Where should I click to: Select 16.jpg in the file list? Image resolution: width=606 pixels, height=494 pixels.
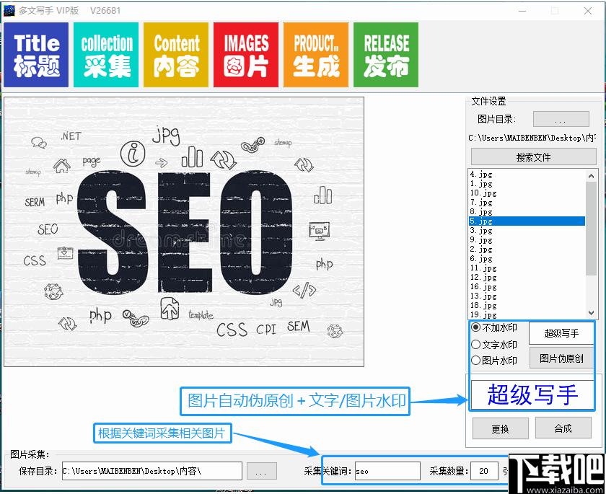[527, 286]
